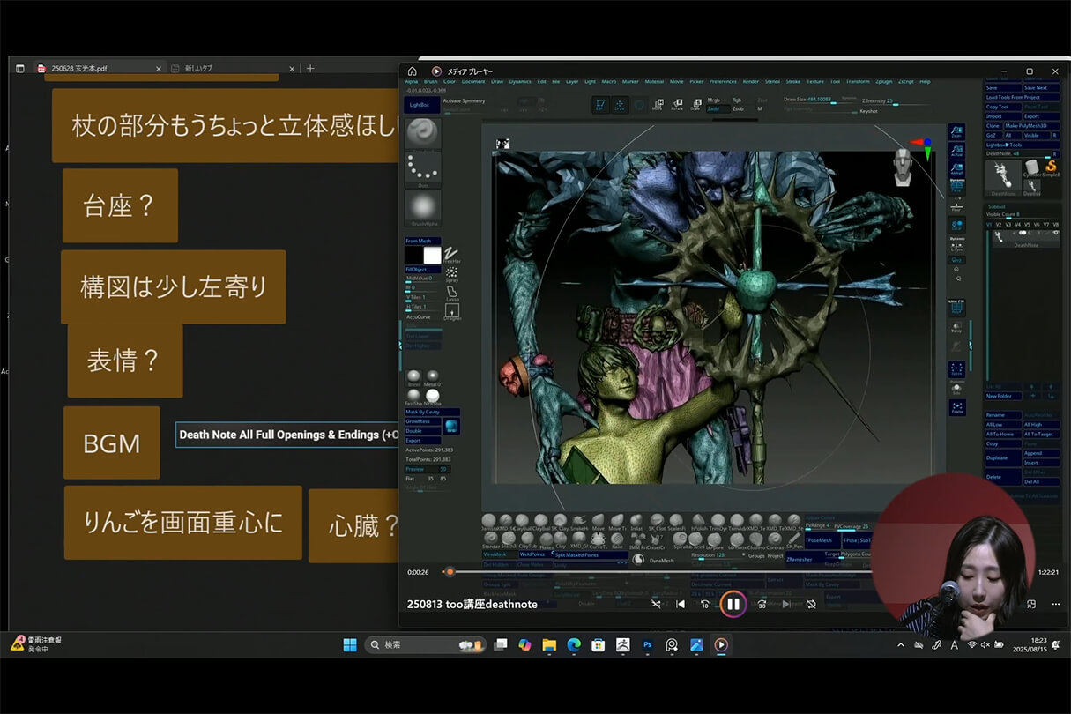Open the Zplugin menu
The image size is (1071, 714).
click(x=884, y=80)
